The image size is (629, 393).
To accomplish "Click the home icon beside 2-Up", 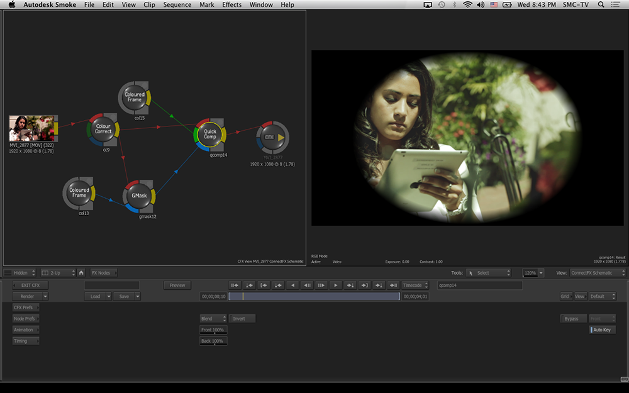I will point(82,273).
